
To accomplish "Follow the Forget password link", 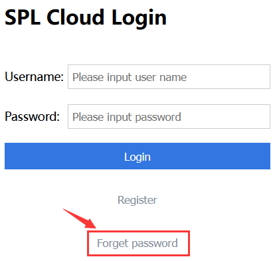I will (137, 243).
